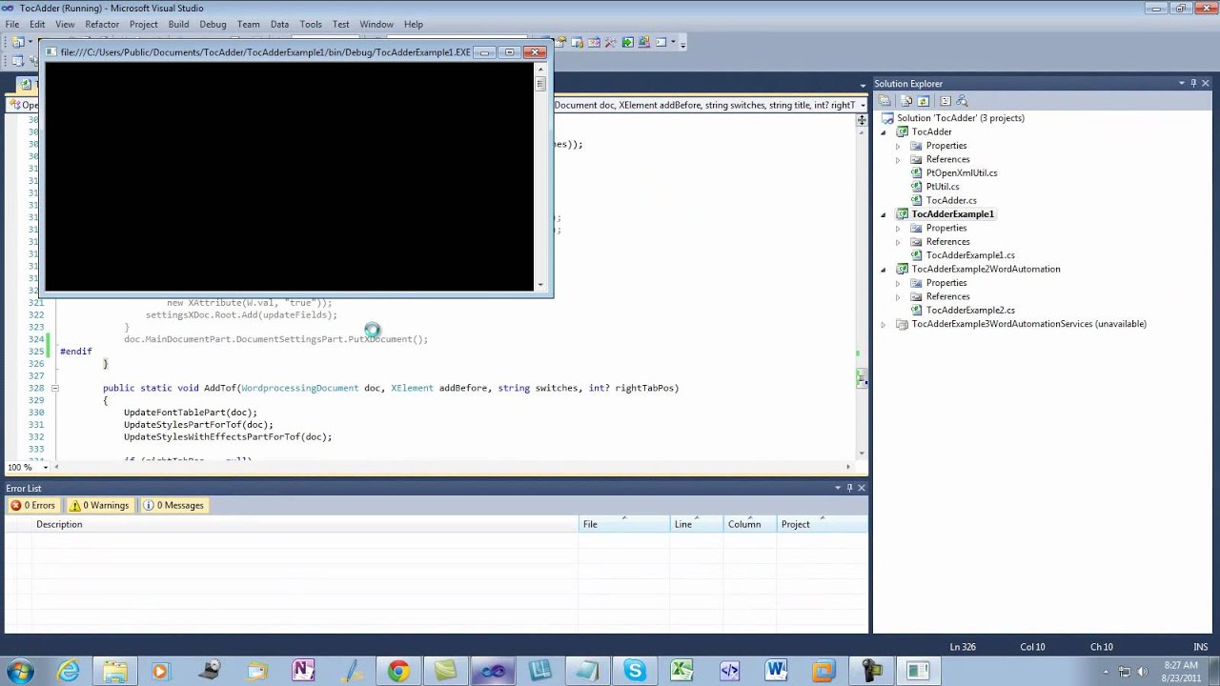Click Show All Files icon in Solution Explorer
Viewport: 1220px width, 686px height.
907,101
